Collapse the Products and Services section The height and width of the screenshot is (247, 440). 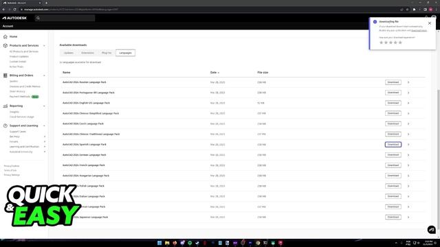(44, 46)
